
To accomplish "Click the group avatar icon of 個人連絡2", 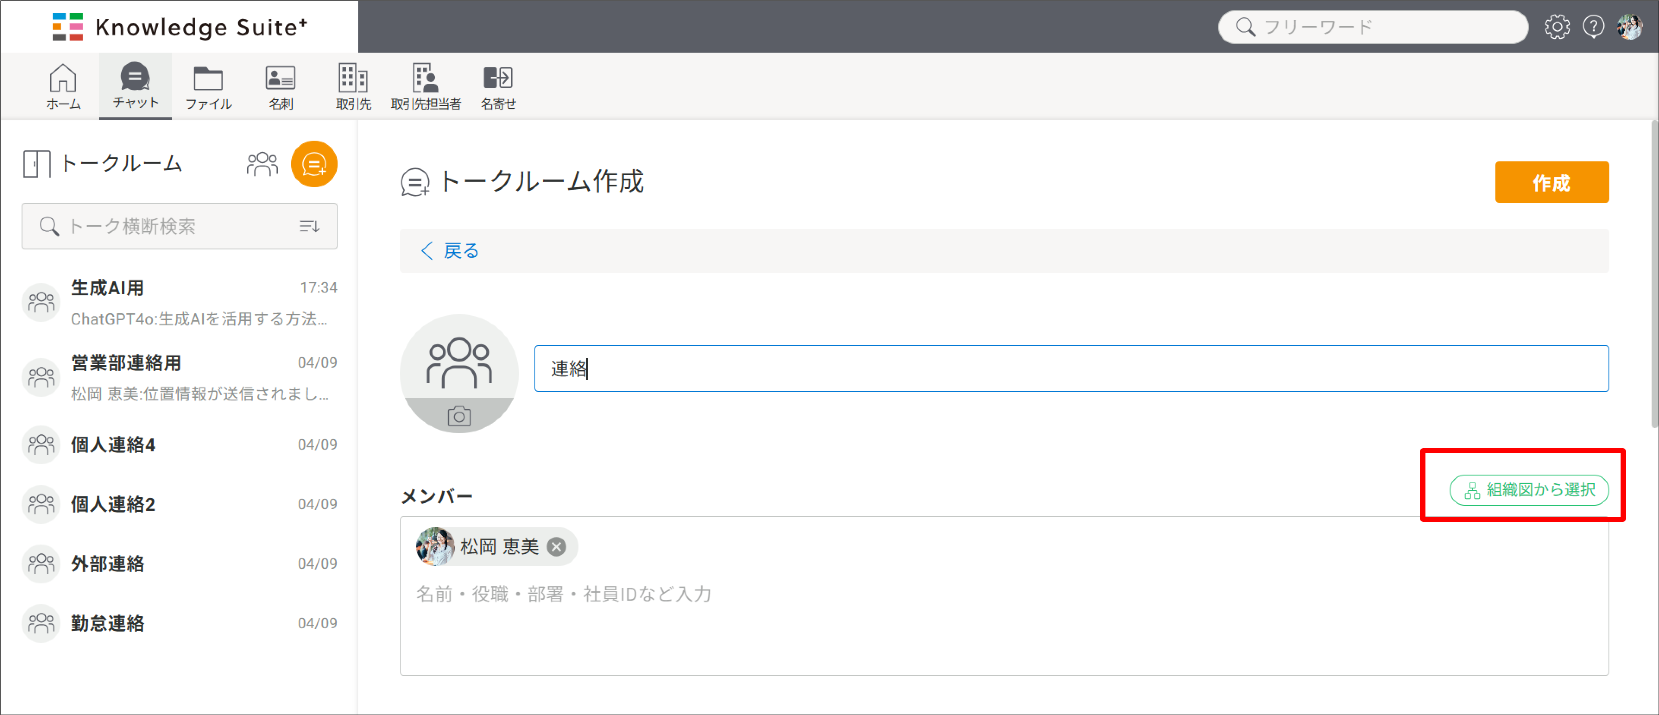I will click(41, 504).
